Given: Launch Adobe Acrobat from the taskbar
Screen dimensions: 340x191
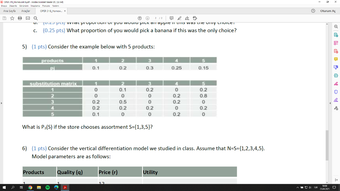Looking at the screenshot, I should [65, 187].
